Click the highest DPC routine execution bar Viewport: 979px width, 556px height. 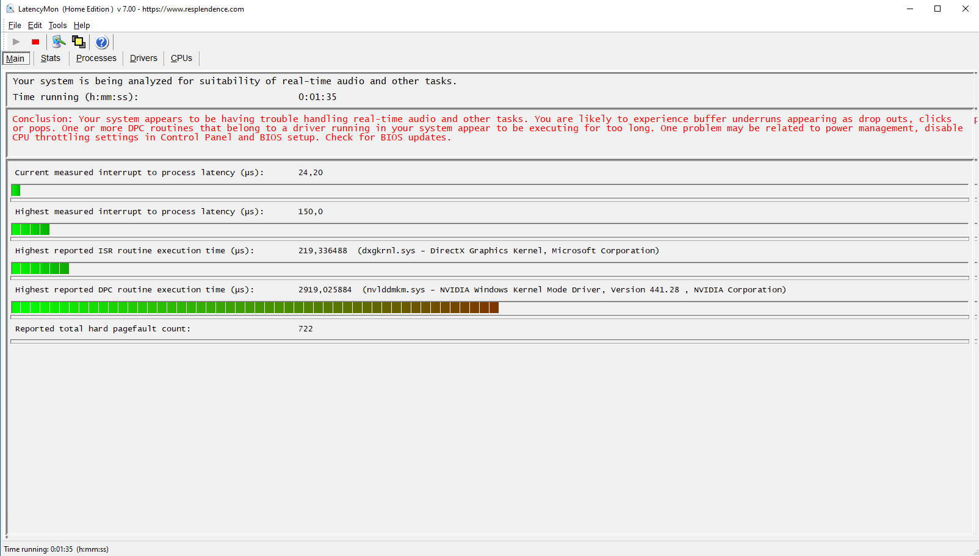[x=490, y=308]
